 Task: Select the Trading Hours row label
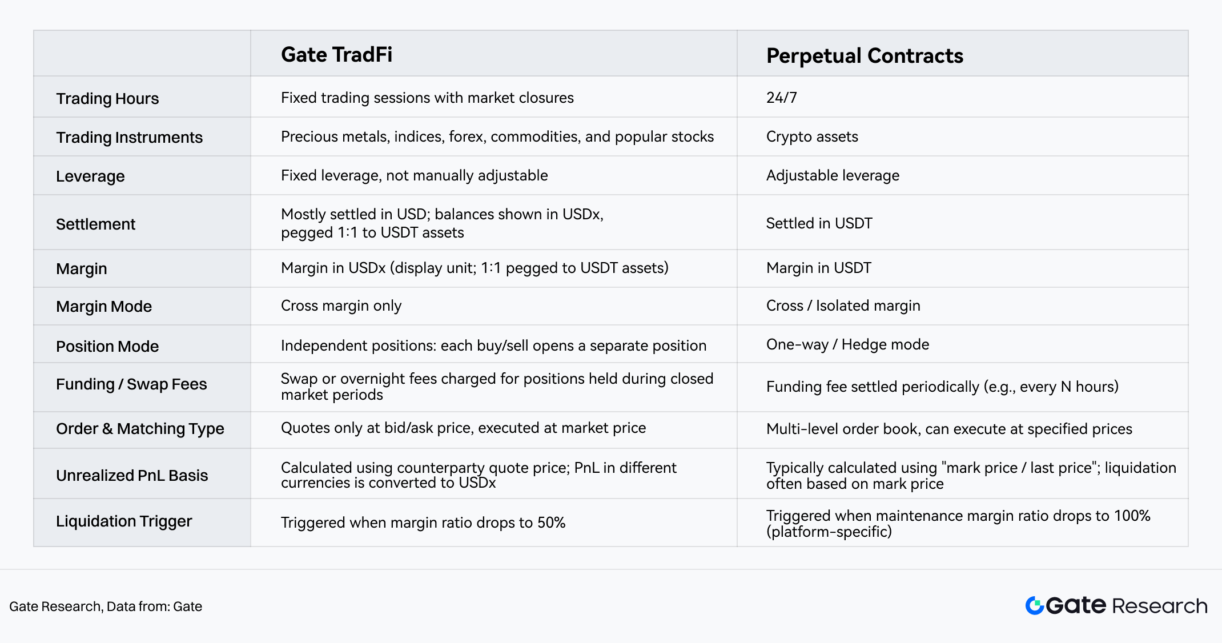(107, 98)
